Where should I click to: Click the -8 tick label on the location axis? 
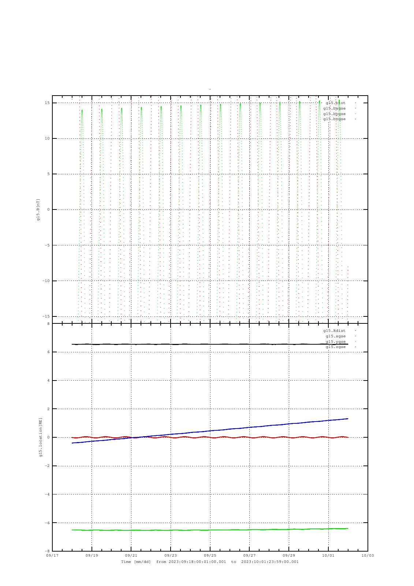click(47, 551)
